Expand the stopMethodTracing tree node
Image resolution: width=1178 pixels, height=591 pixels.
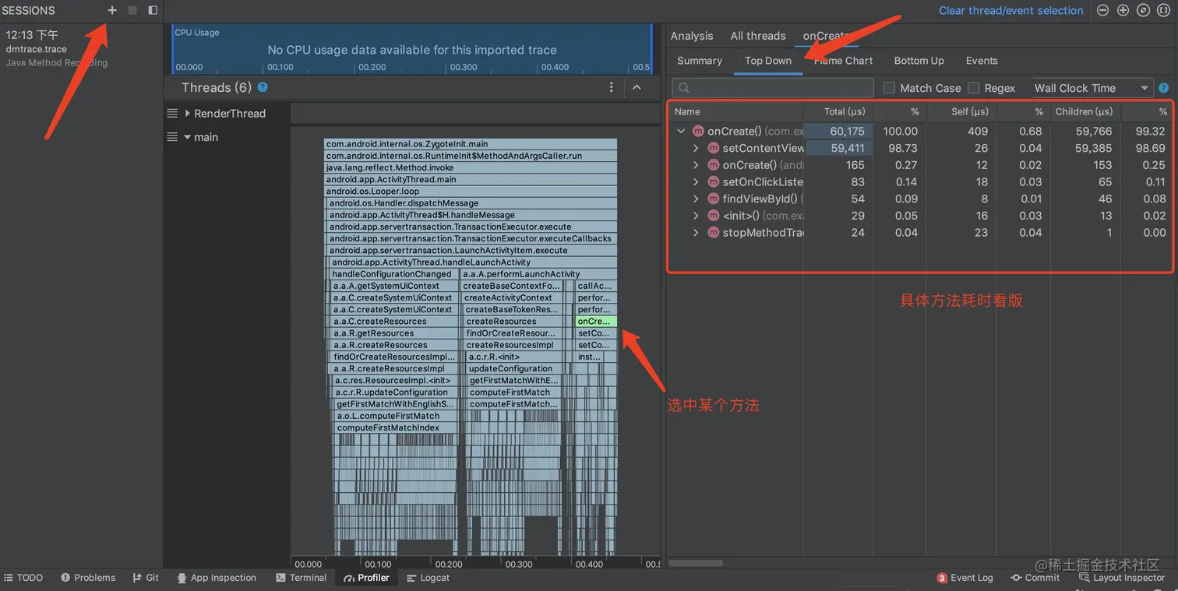click(697, 232)
